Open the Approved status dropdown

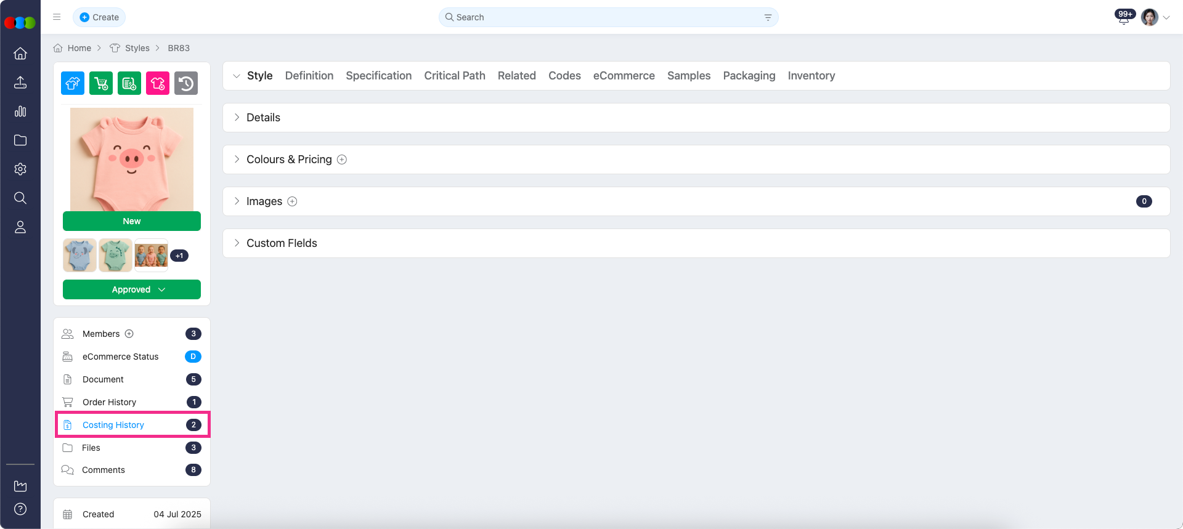[x=132, y=289]
